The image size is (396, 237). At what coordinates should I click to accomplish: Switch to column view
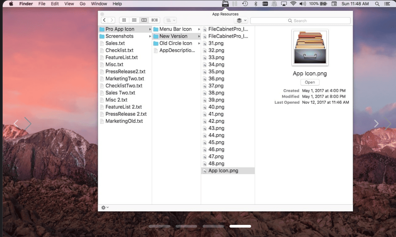144,20
